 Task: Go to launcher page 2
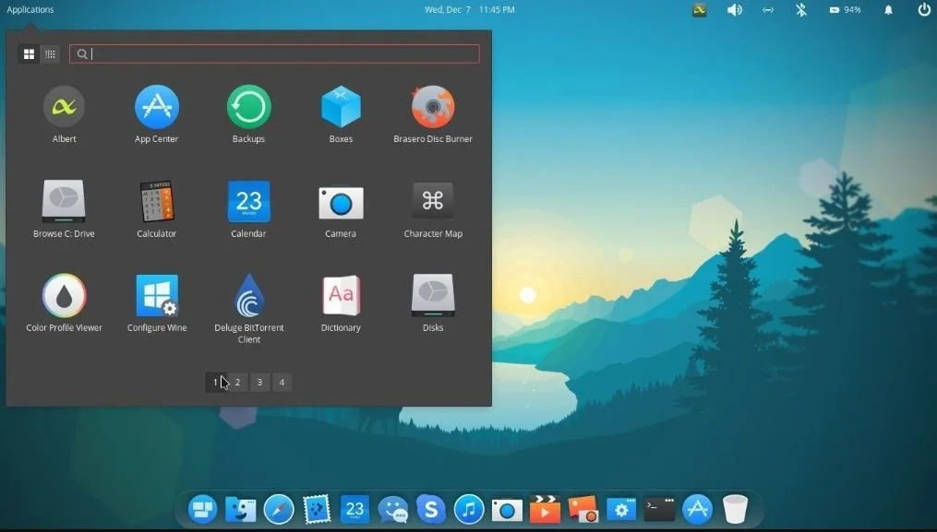237,382
